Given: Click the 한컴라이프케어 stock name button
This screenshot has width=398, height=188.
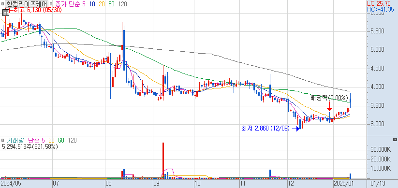Looking at the screenshot, I should (27, 4).
